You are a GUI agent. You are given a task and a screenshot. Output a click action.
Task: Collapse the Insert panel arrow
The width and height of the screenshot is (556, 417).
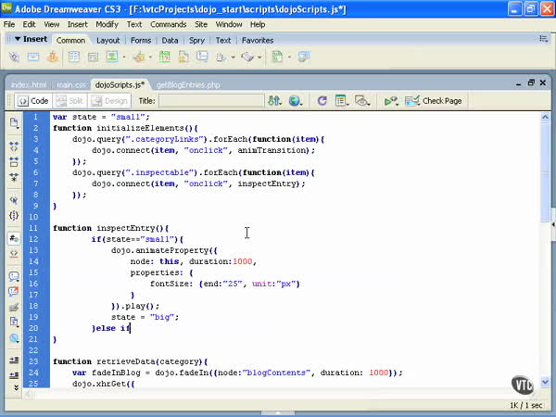click(x=16, y=40)
